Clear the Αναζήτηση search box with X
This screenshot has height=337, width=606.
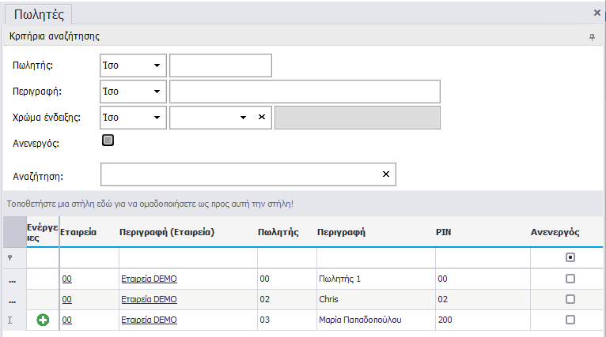(x=386, y=174)
